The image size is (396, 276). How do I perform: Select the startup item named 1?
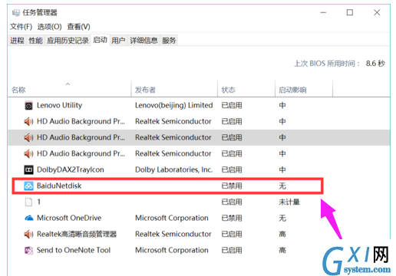pos(199,202)
